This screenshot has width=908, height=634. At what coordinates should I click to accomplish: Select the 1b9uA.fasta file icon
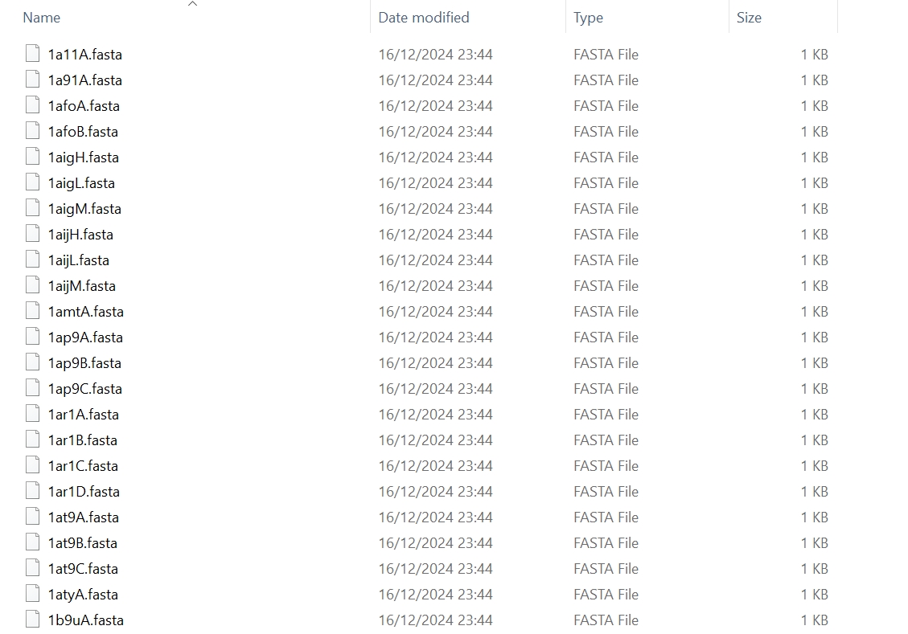pyautogui.click(x=32, y=620)
